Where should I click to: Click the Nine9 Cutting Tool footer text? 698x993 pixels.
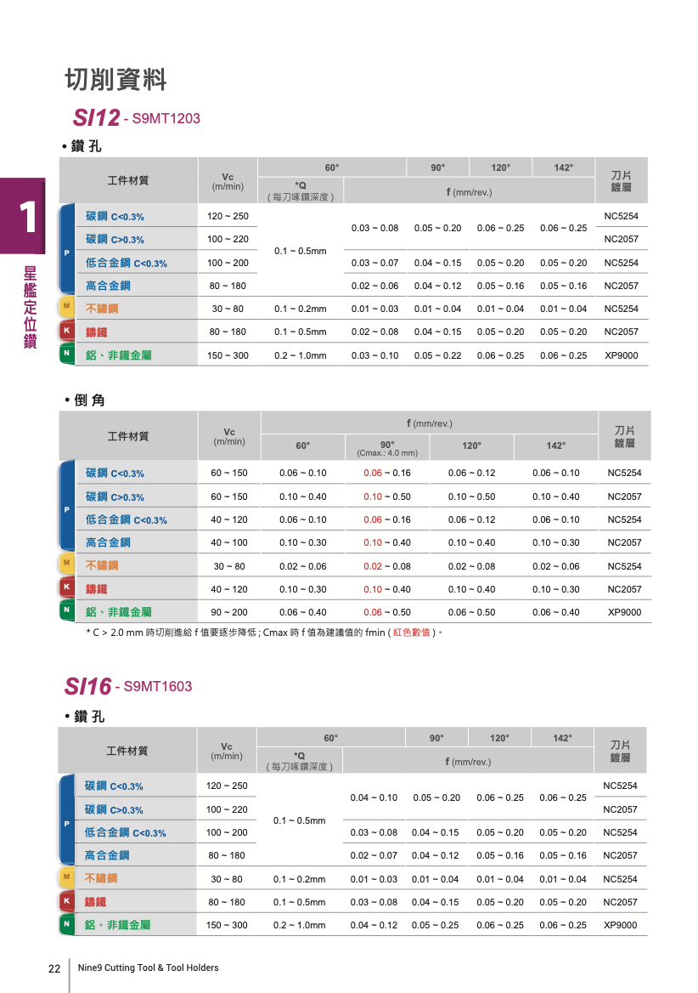149,967
